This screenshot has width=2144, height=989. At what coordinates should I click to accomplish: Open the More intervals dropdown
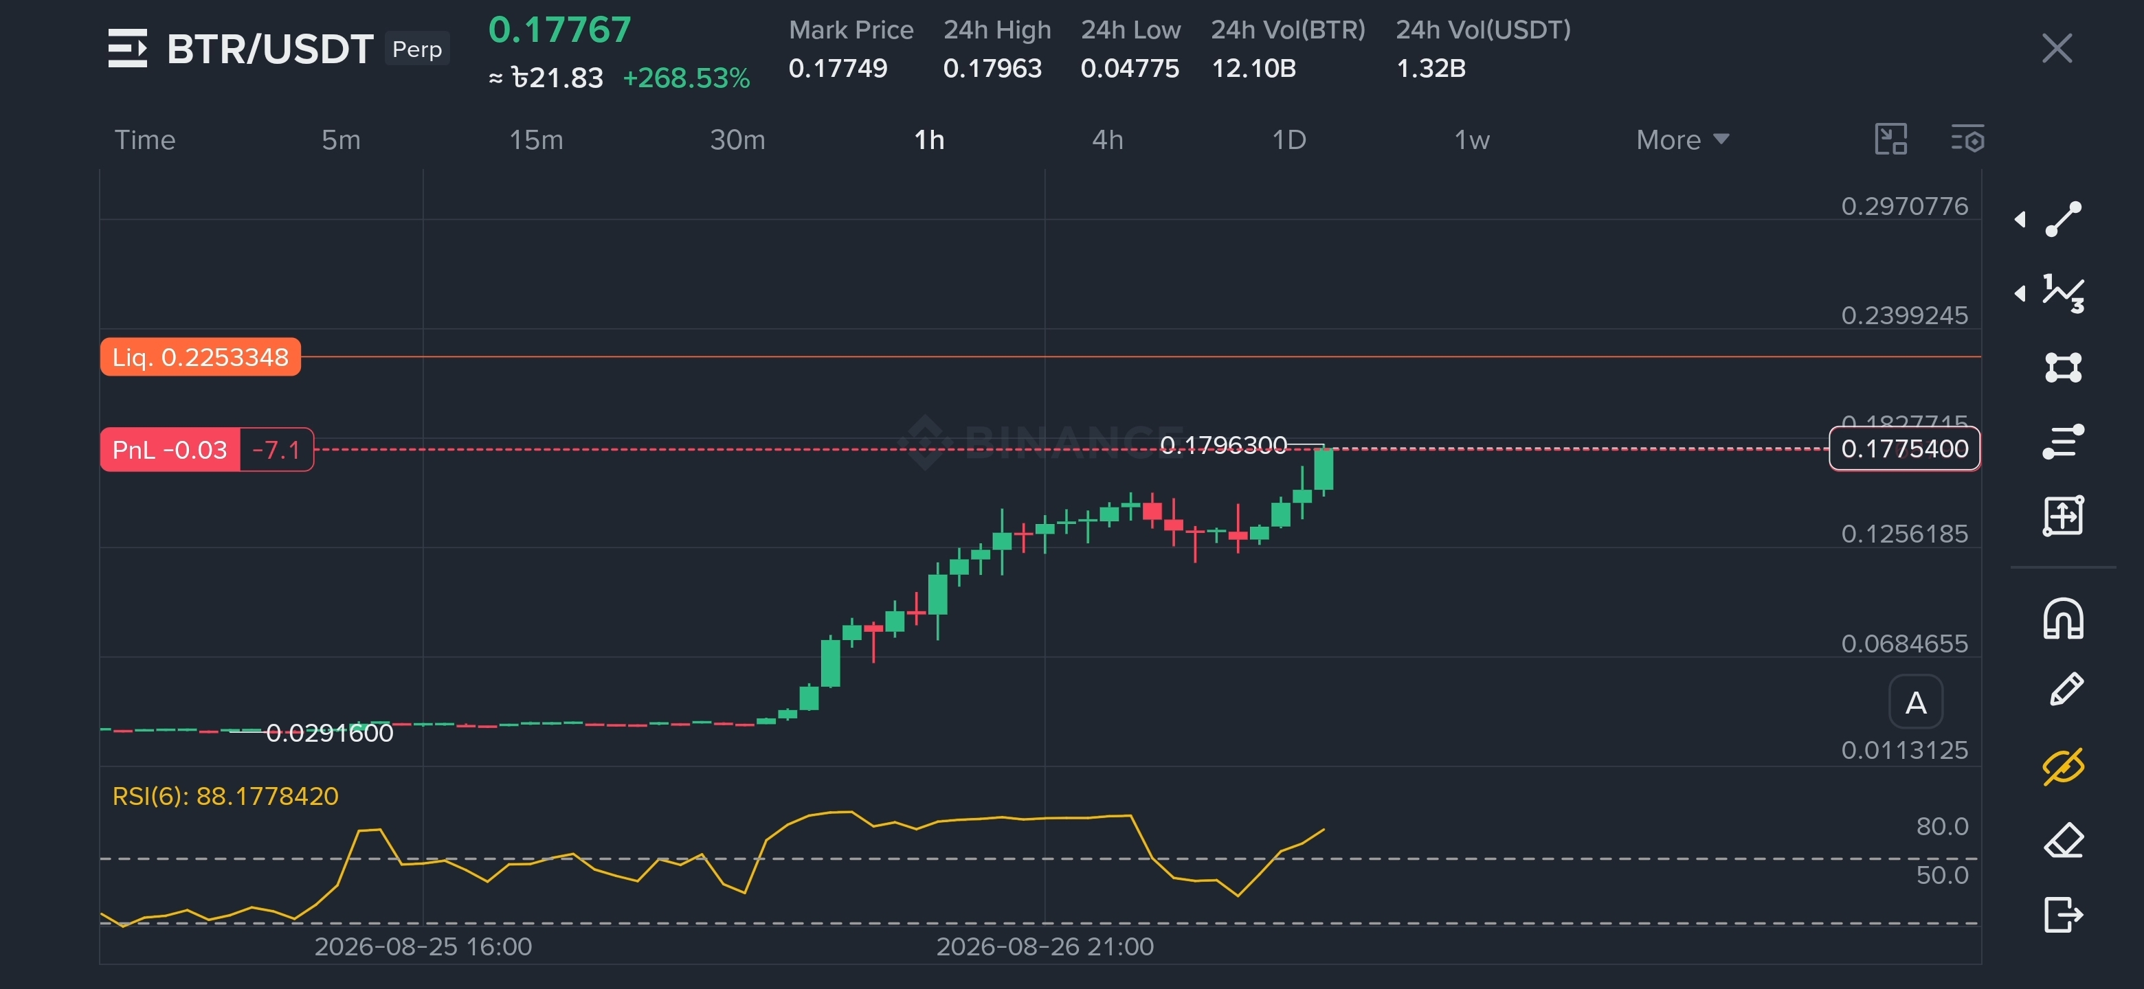click(x=1682, y=139)
